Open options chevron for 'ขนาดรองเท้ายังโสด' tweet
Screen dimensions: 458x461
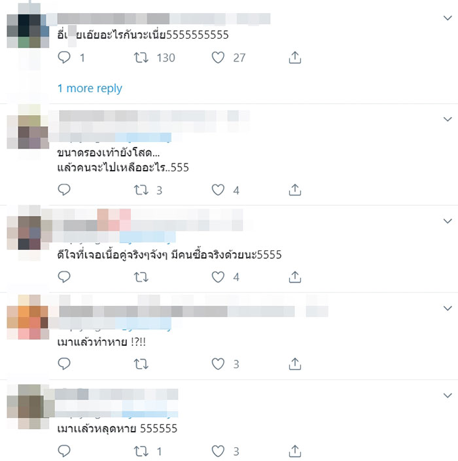(x=448, y=119)
